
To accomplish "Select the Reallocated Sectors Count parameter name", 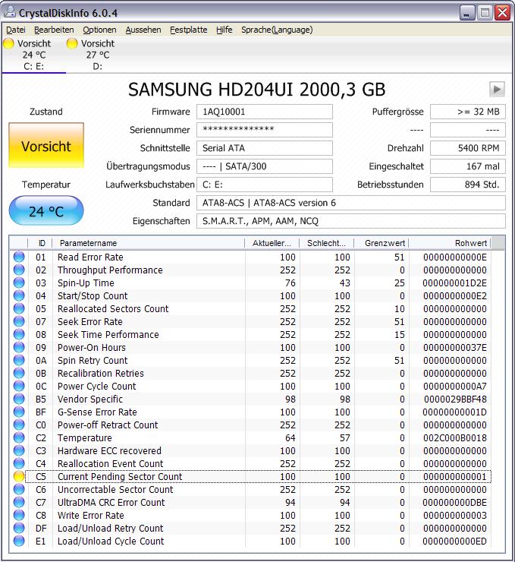I will coord(113,308).
